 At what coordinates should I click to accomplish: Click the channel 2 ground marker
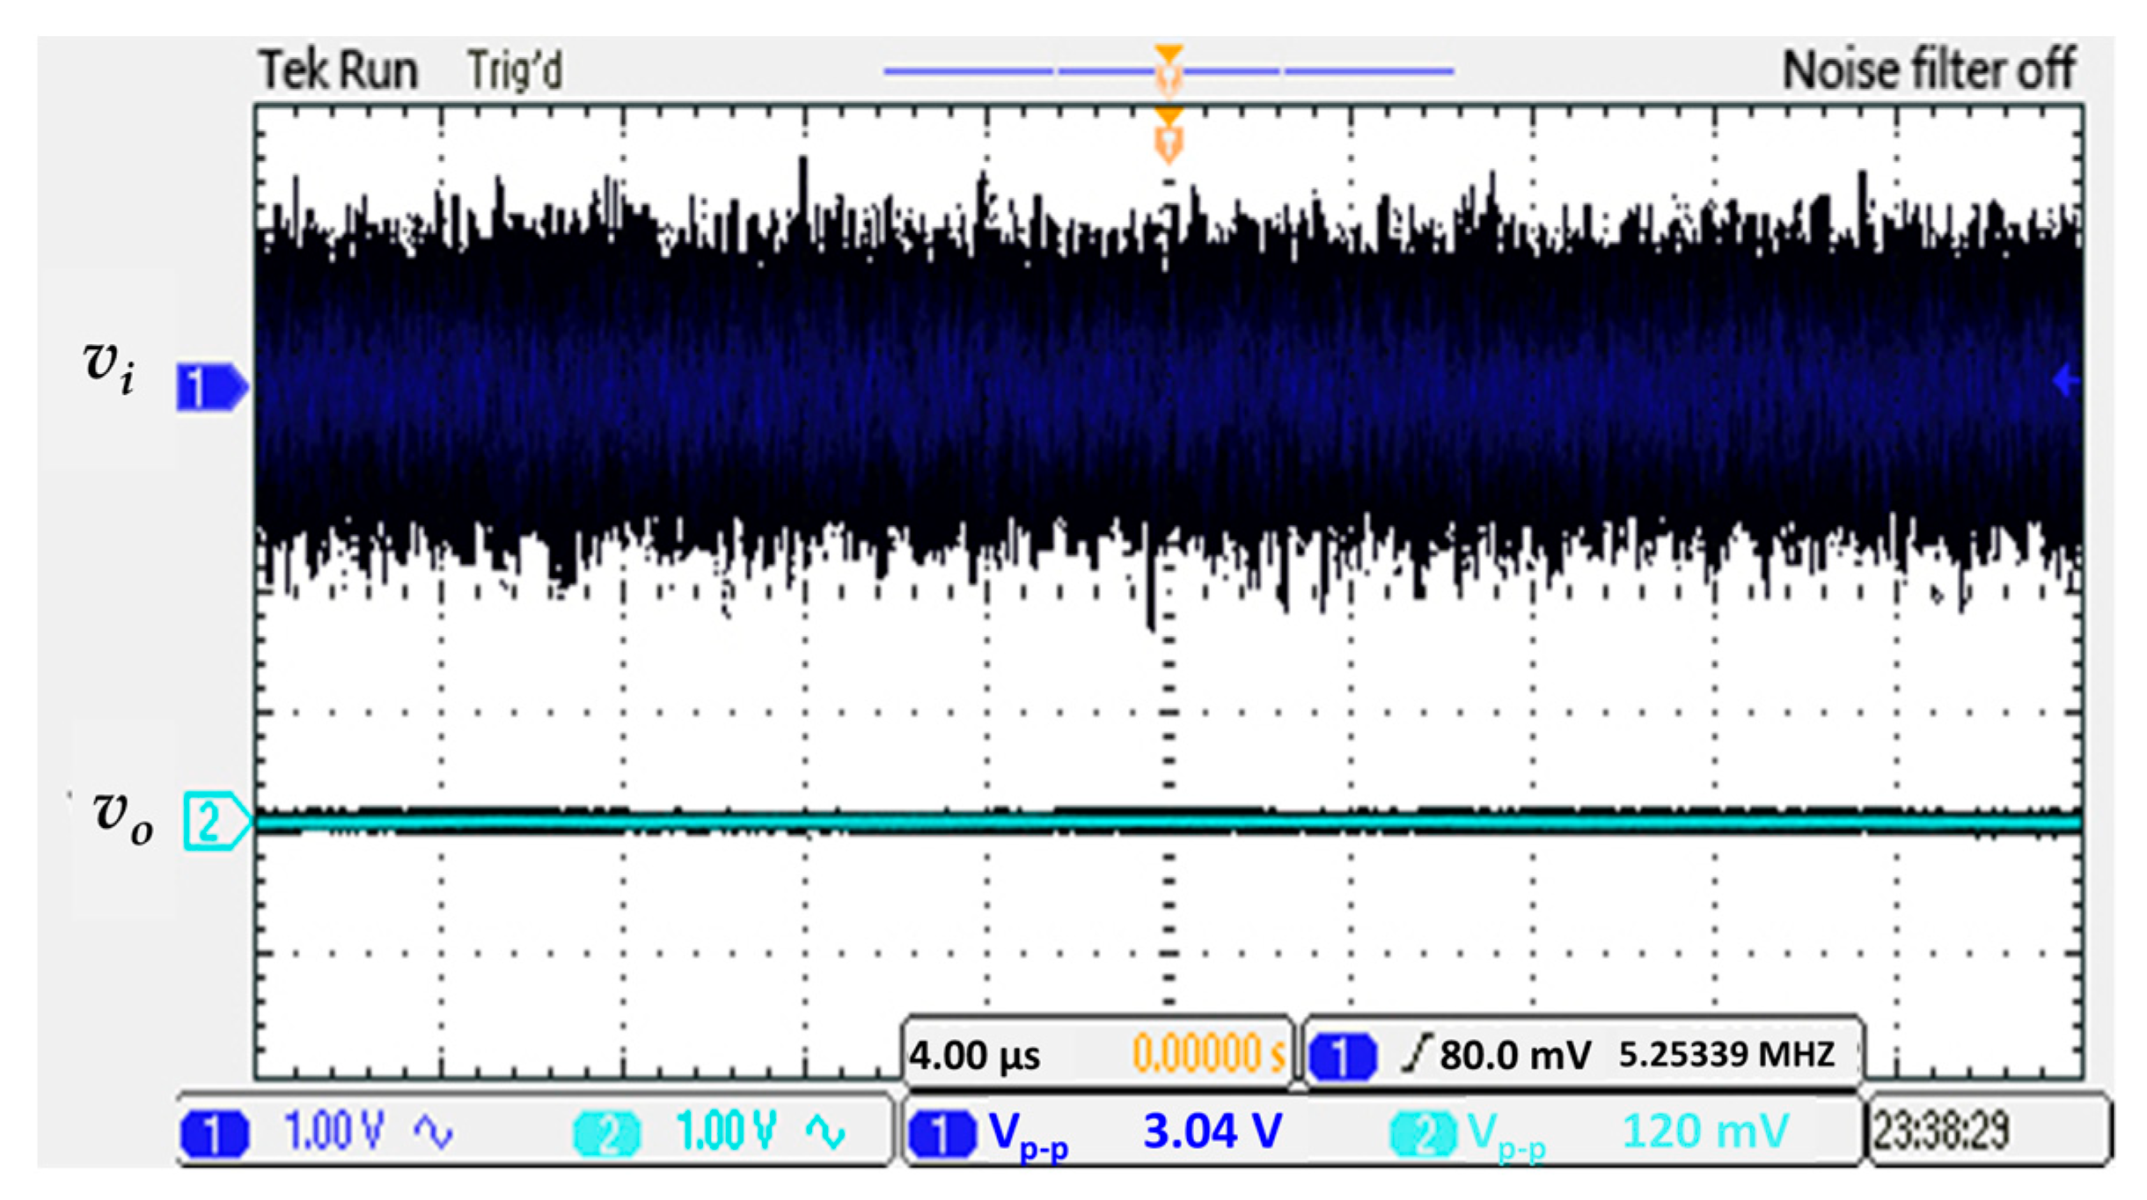click(x=215, y=821)
